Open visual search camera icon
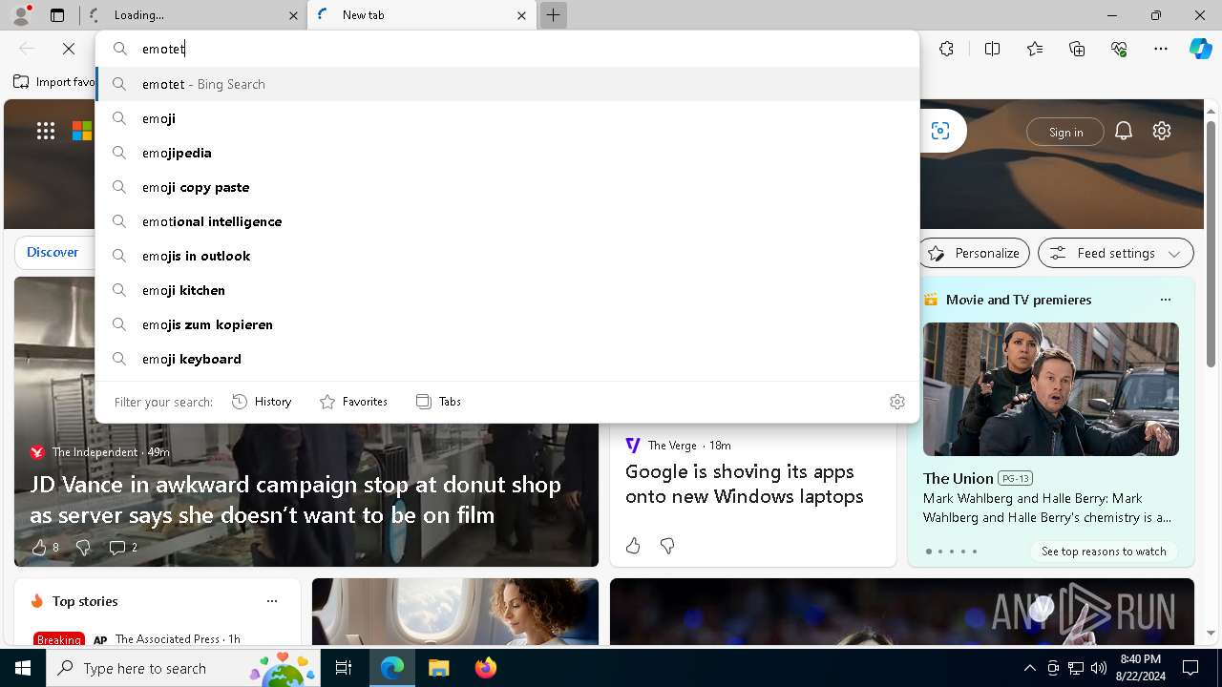 tap(940, 131)
